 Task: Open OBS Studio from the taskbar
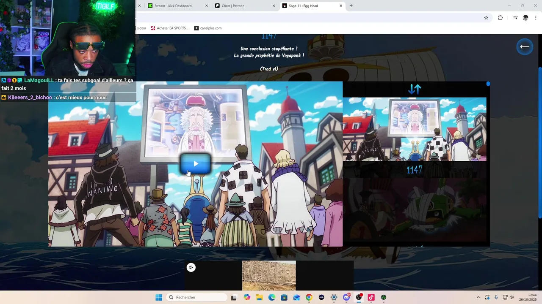(x=359, y=297)
